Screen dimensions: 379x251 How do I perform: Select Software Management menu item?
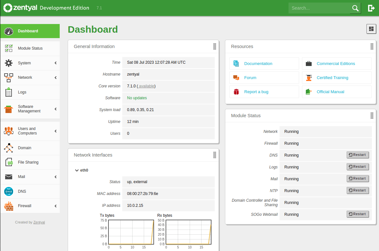pos(29,109)
